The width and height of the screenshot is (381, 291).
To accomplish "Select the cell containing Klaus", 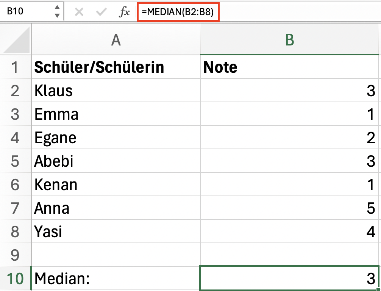I will (116, 91).
